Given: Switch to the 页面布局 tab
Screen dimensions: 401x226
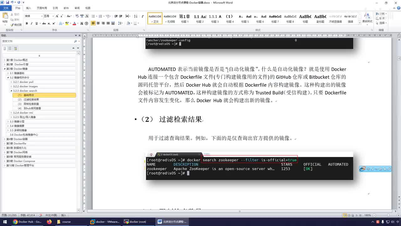Looking at the screenshot, I should [42, 8].
